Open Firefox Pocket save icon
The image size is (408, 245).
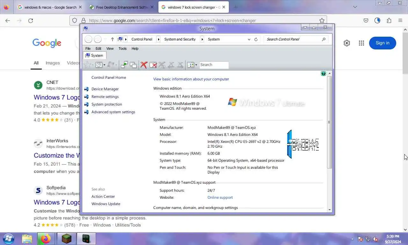(x=366, y=20)
